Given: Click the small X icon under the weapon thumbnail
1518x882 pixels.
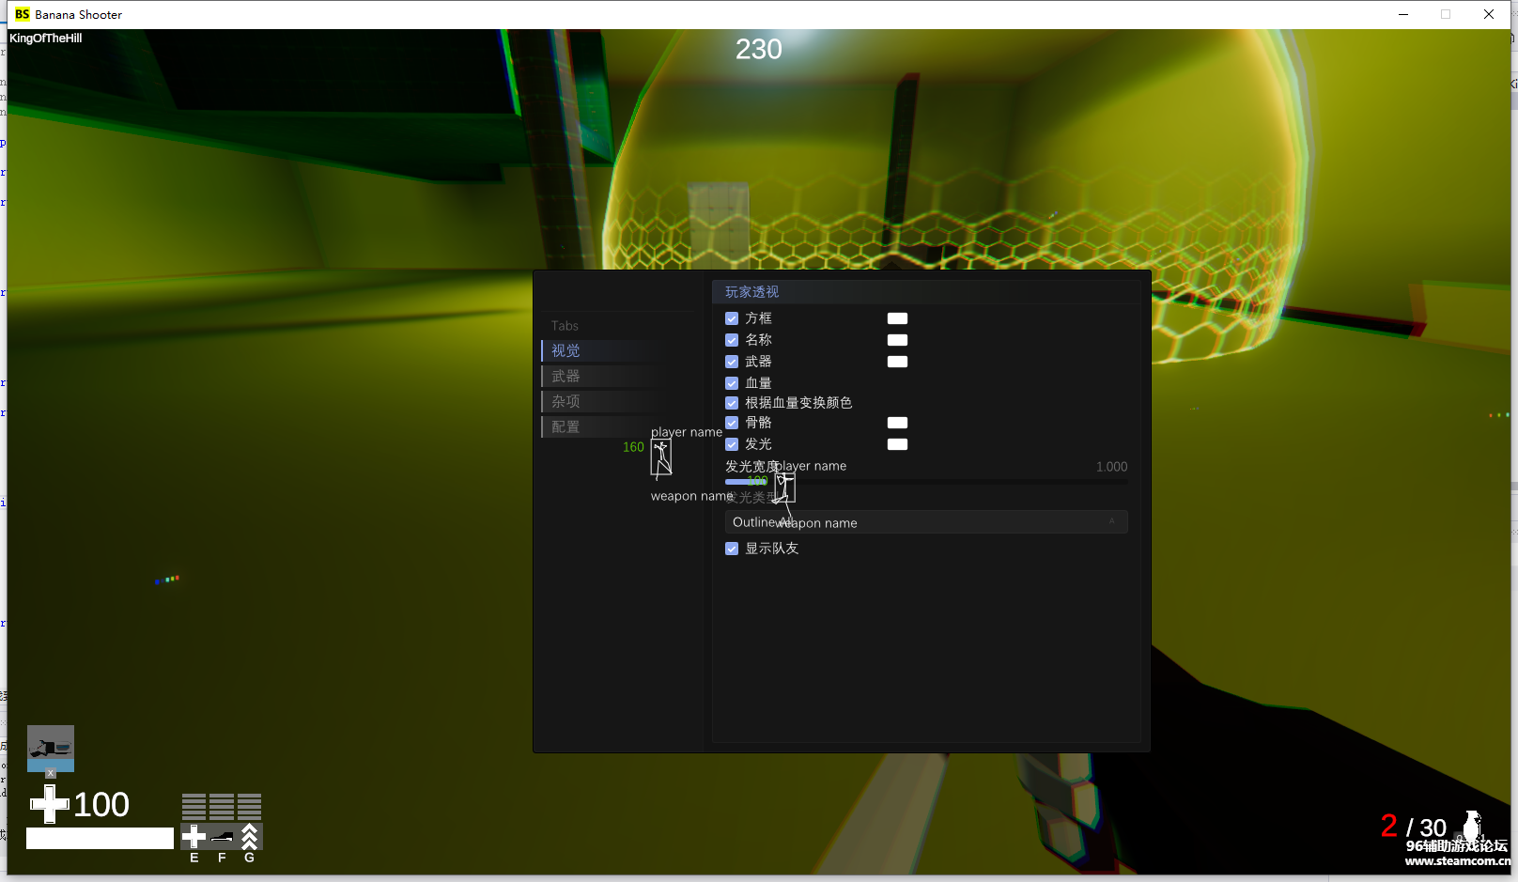Looking at the screenshot, I should pos(51,774).
